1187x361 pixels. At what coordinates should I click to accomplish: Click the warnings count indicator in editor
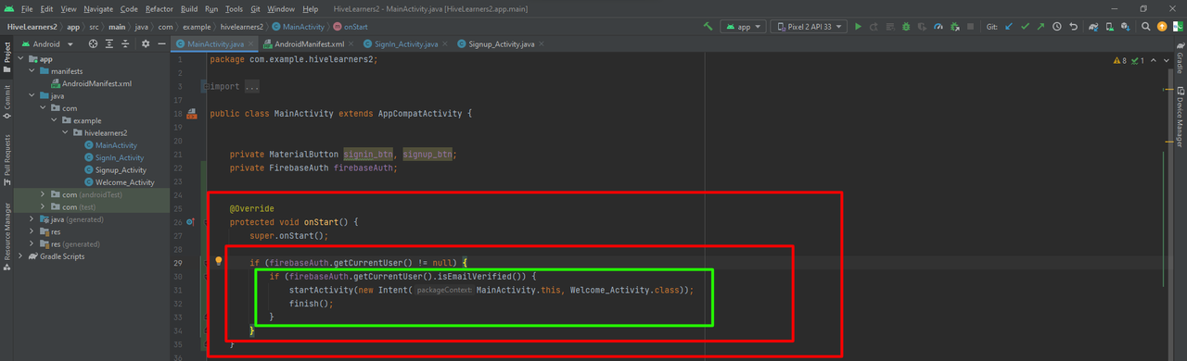[x=1121, y=60]
